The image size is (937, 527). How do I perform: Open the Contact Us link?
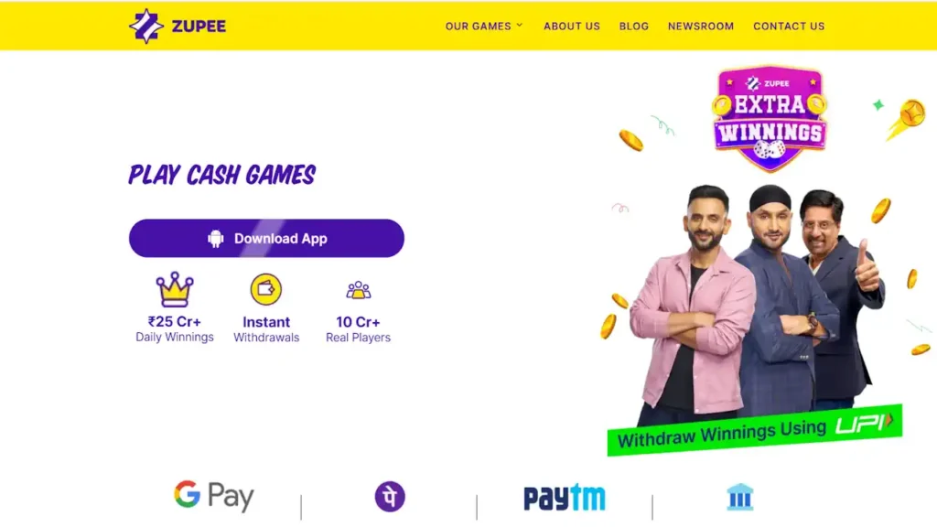click(789, 27)
